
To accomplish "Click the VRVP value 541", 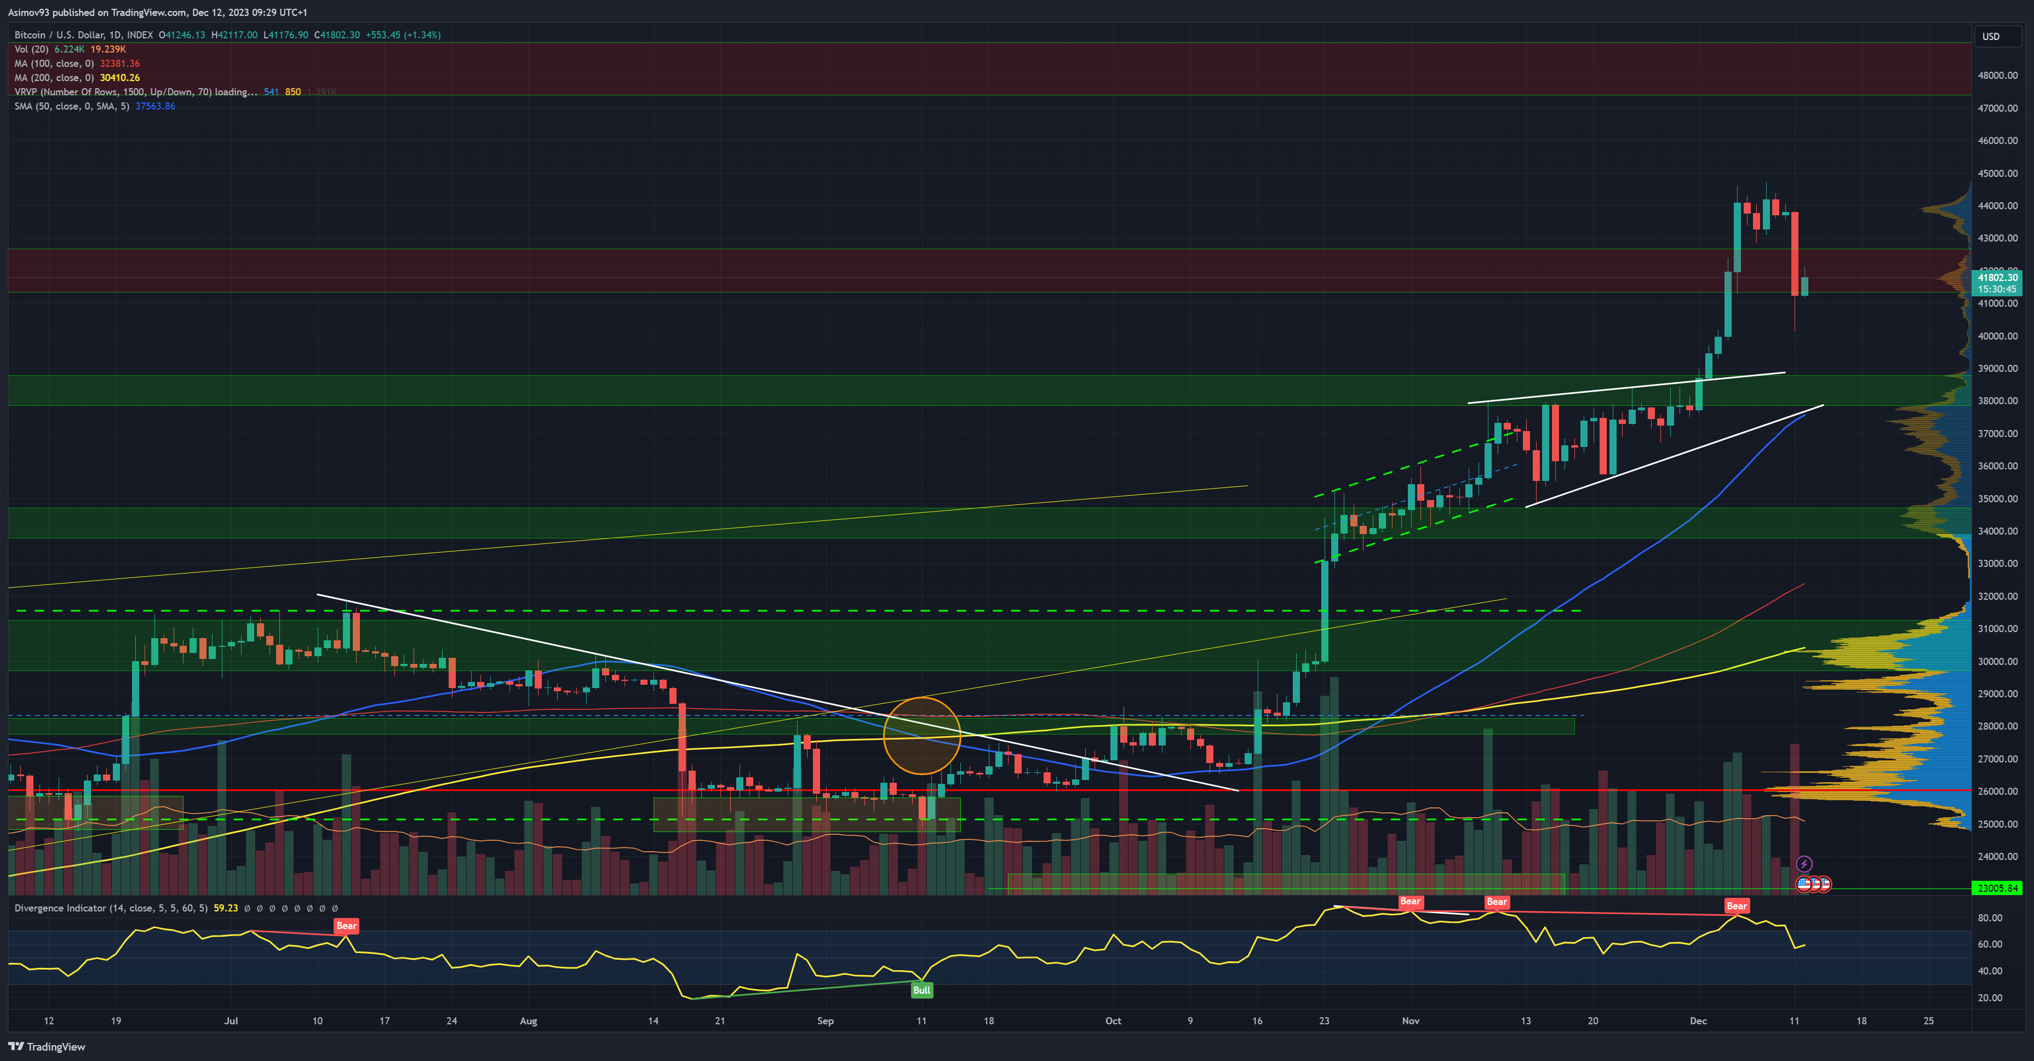I will (271, 91).
